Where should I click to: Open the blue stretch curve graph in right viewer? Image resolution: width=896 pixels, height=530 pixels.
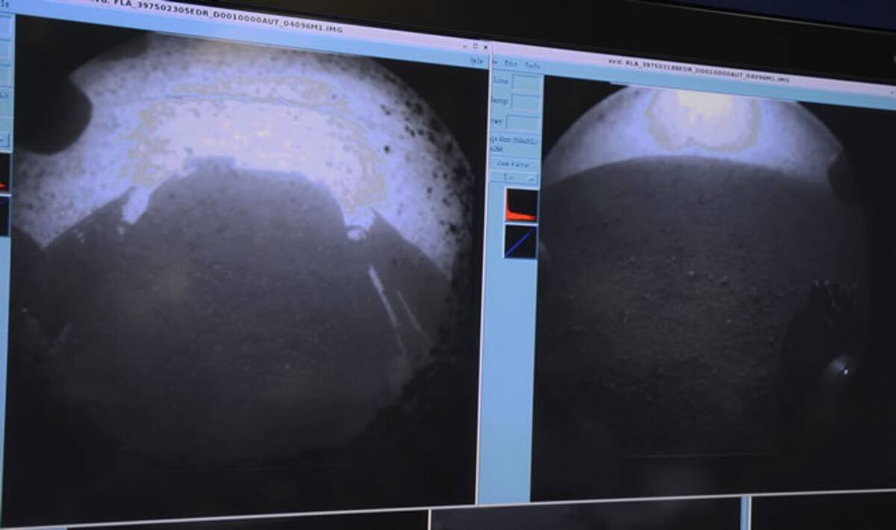pos(520,242)
